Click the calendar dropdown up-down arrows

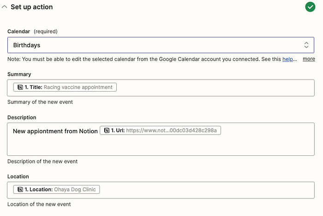click(x=306, y=45)
